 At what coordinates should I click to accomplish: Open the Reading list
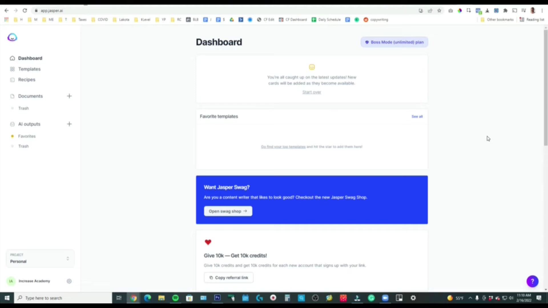(x=532, y=20)
